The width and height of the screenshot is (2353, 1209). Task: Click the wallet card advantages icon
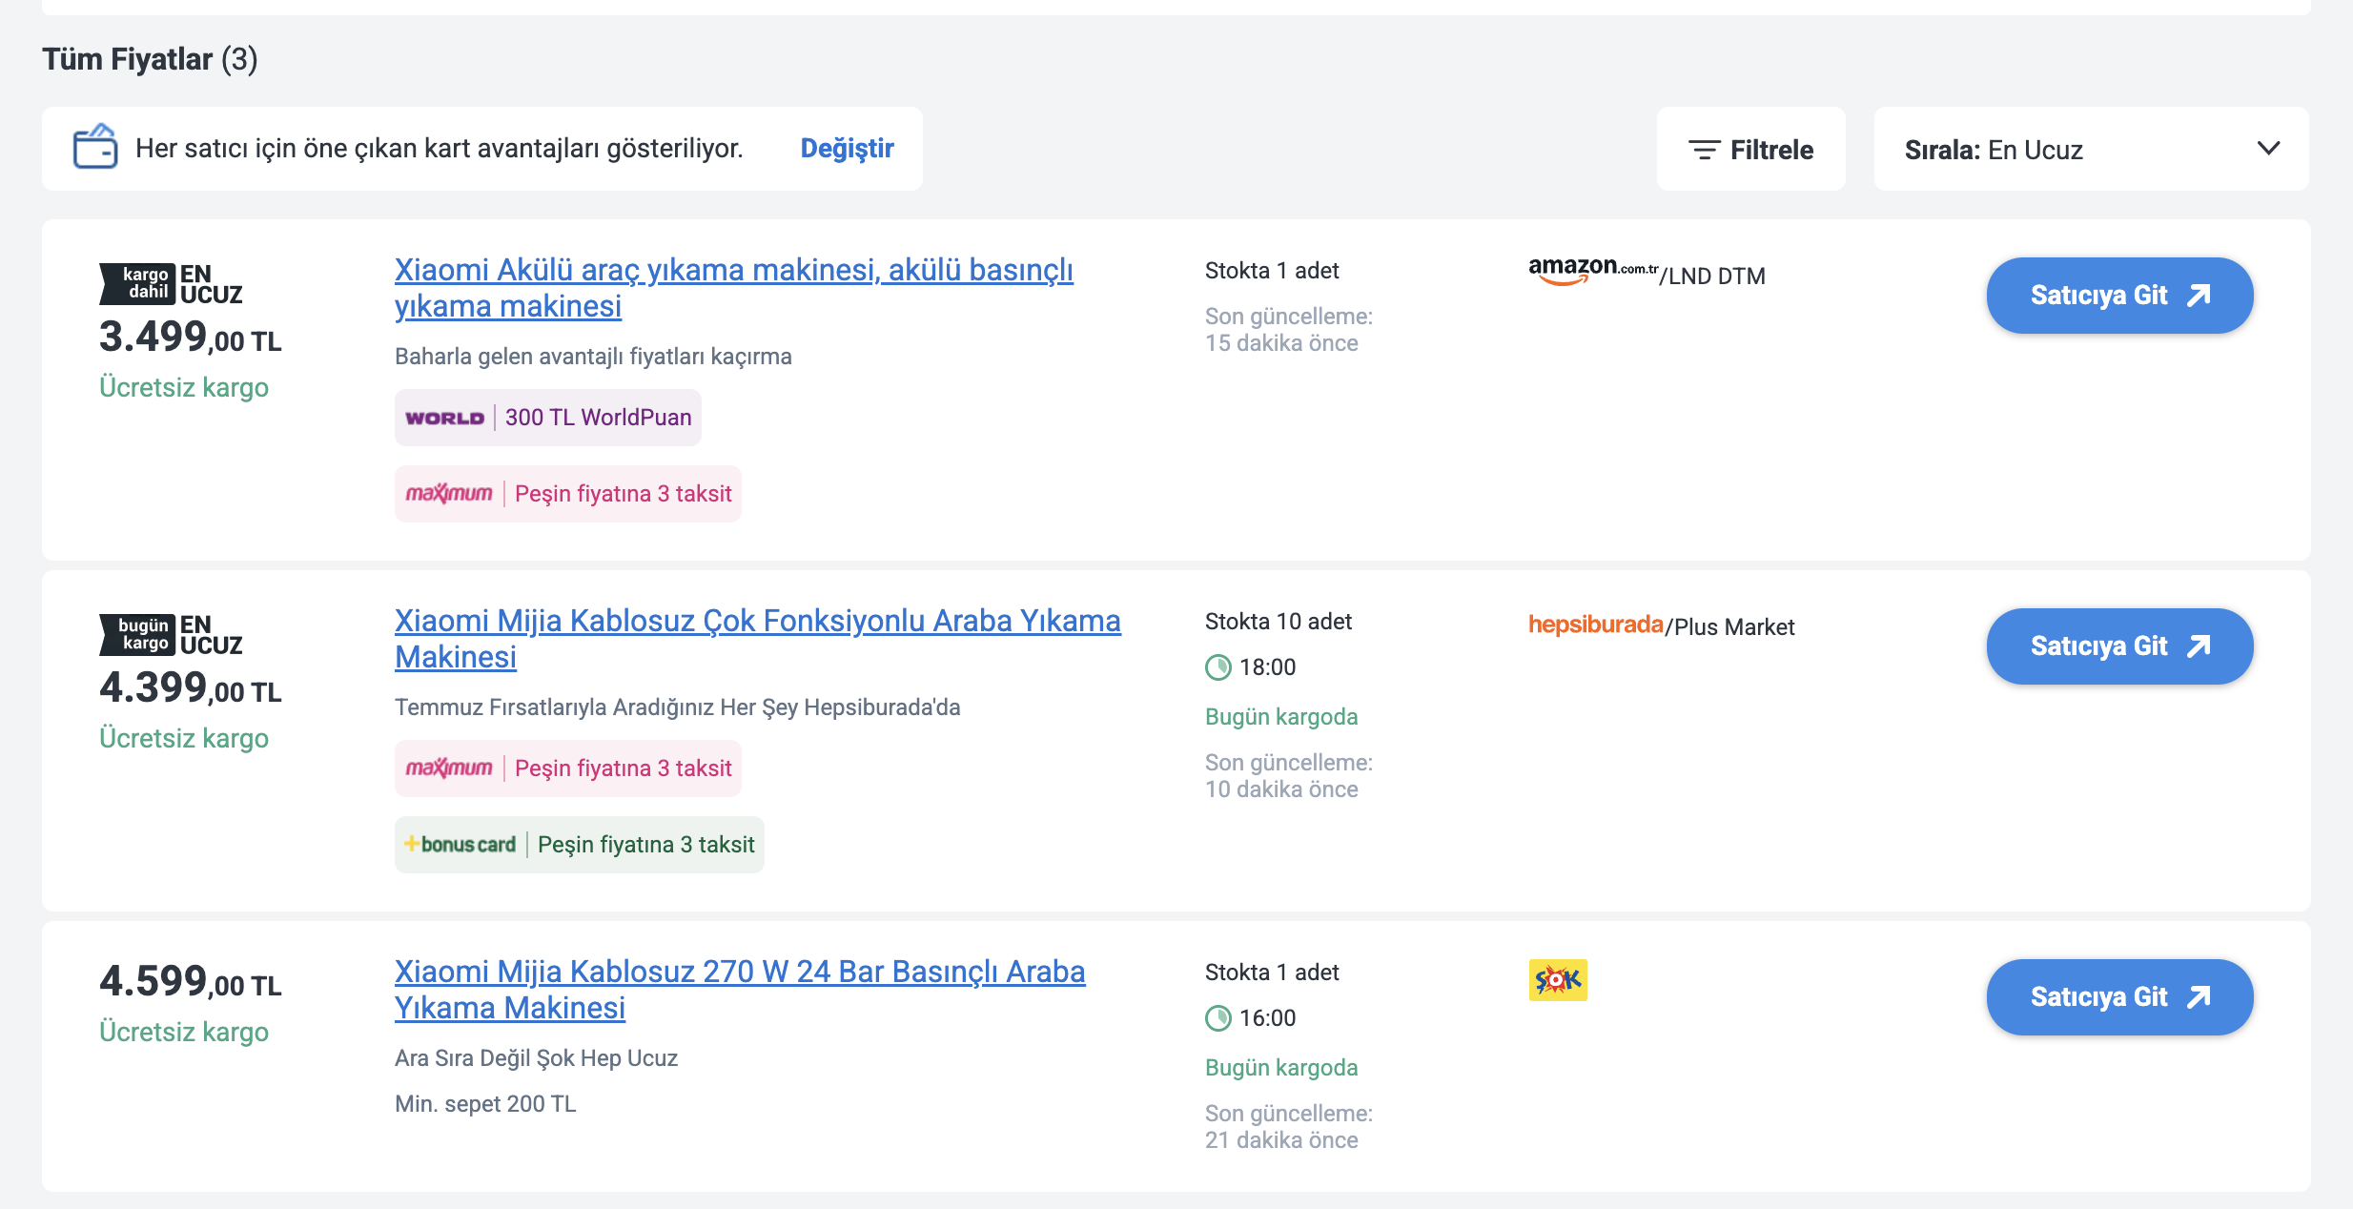pos(95,147)
